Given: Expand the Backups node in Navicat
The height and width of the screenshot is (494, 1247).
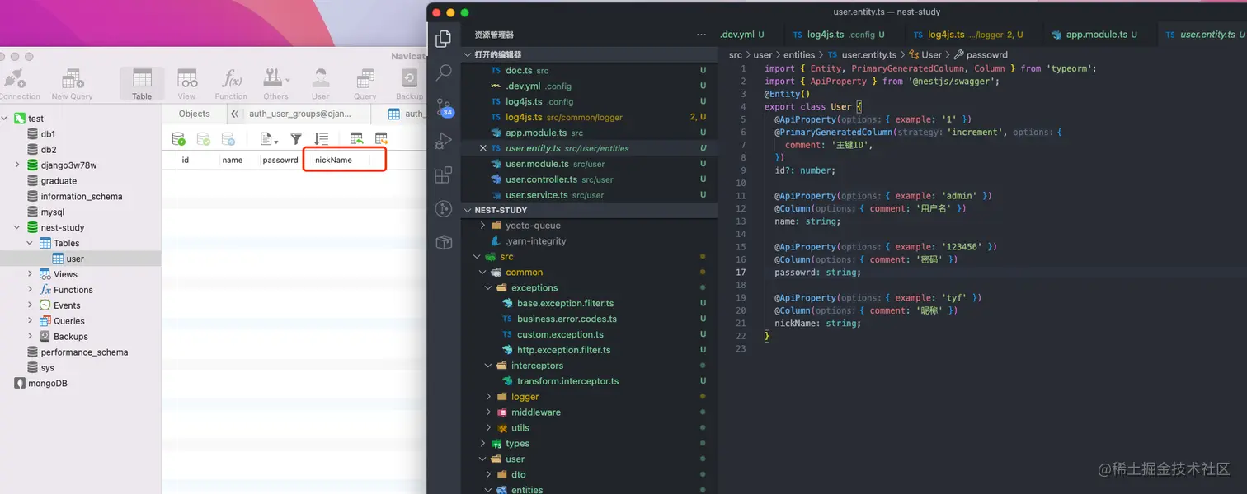Looking at the screenshot, I should point(30,336).
